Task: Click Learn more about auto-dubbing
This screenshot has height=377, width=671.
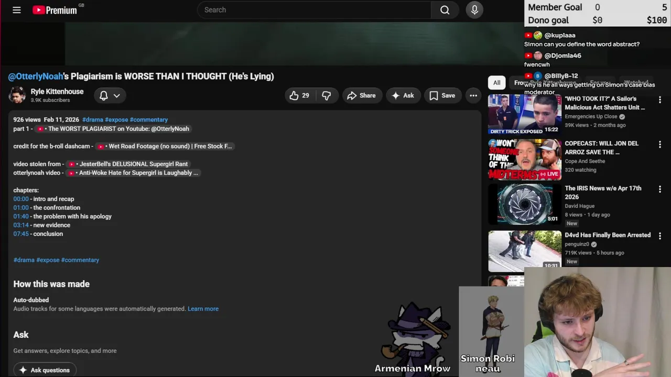Action: tap(203, 309)
